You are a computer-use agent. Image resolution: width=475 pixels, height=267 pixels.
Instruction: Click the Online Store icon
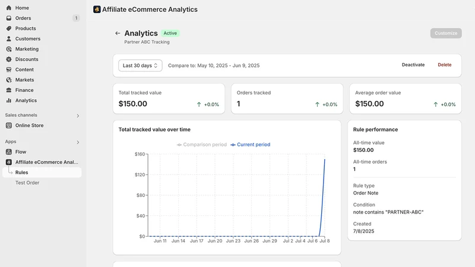(9, 125)
